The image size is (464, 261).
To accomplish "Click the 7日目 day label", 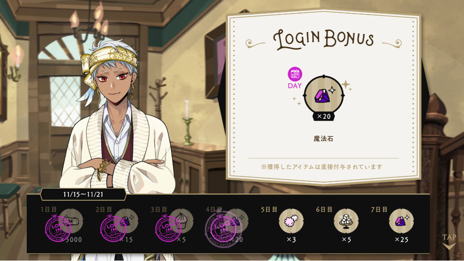I will [379, 209].
